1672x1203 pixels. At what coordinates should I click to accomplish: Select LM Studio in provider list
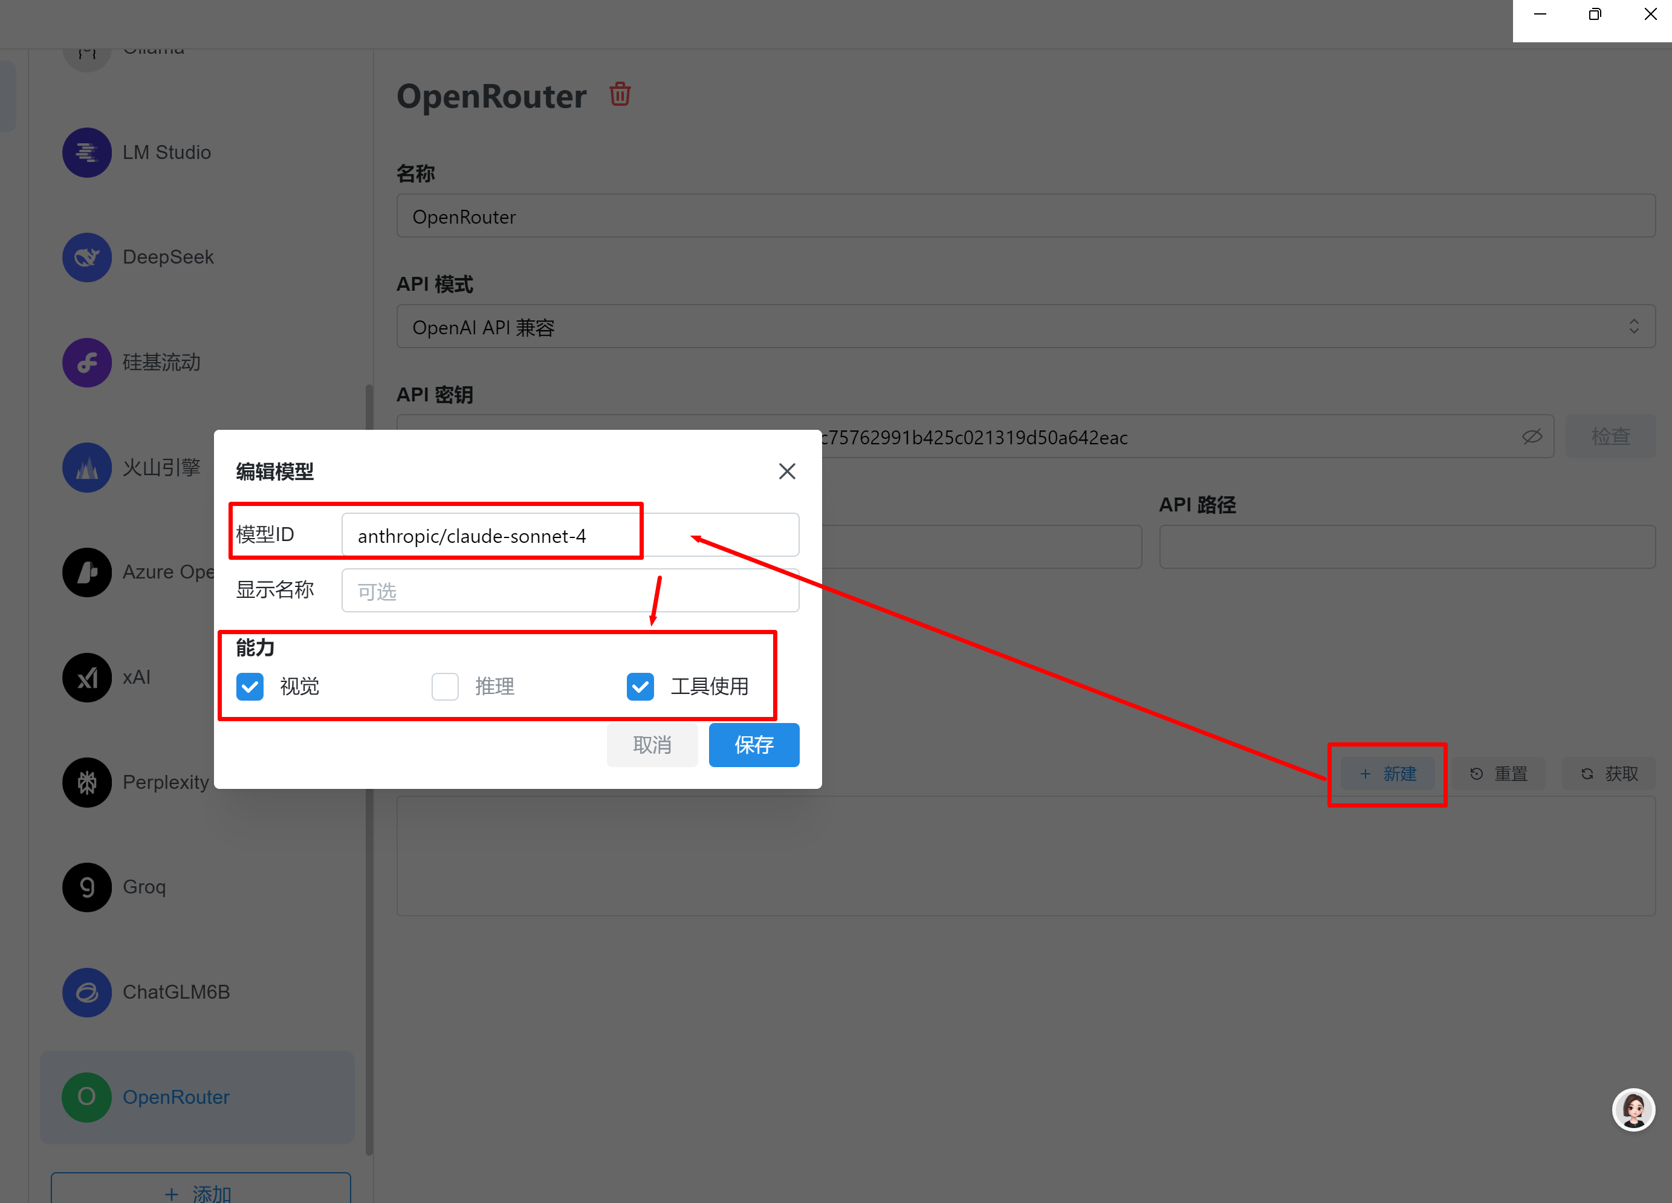(197, 152)
